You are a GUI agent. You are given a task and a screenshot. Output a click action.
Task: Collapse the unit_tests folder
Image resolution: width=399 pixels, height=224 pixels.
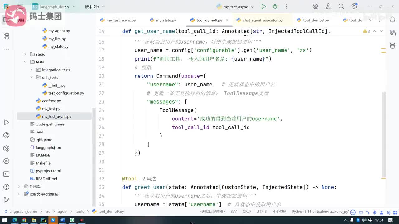point(31,77)
